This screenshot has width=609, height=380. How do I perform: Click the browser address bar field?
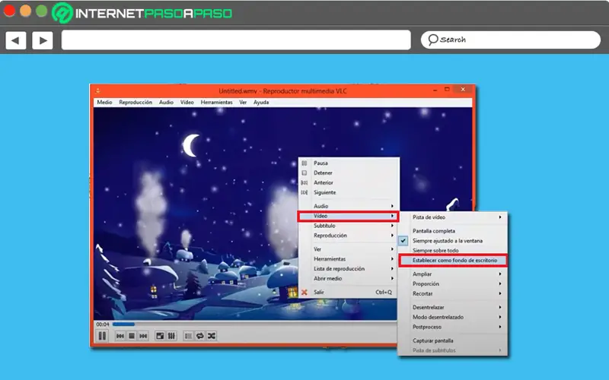click(236, 40)
